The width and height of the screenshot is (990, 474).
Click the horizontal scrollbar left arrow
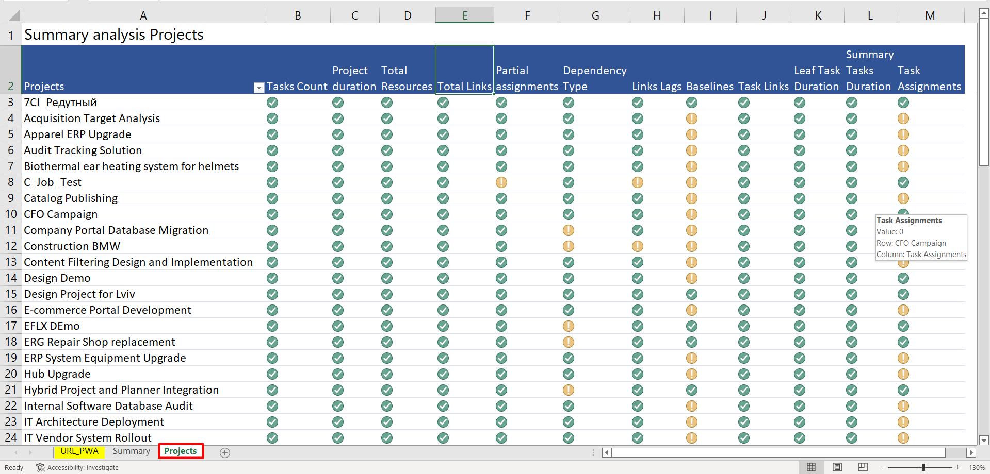point(607,452)
